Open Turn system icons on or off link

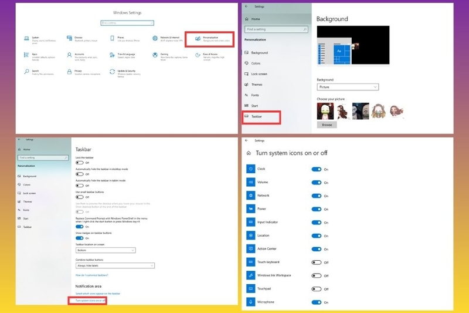pyautogui.click(x=90, y=301)
